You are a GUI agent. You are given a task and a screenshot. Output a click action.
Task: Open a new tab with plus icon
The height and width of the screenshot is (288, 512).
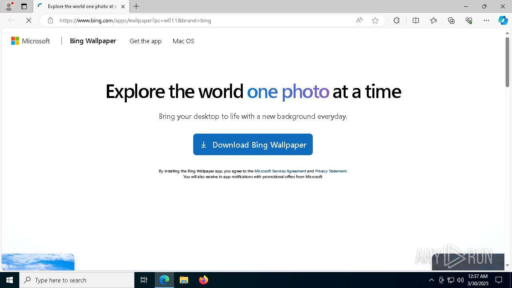pos(136,6)
